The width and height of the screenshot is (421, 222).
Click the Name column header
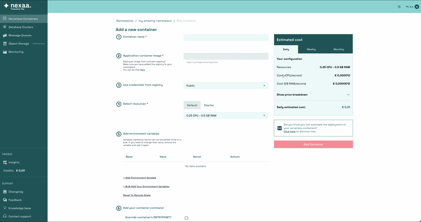[x=129, y=157]
